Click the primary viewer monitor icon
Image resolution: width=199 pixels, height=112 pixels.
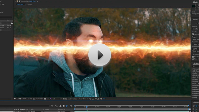pos(18,99)
